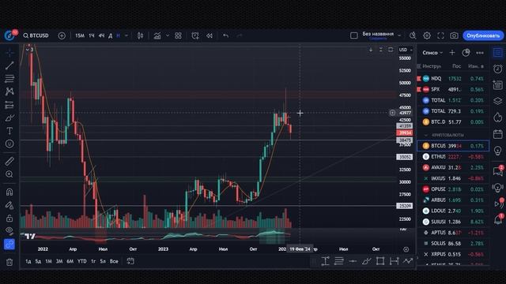
Task: Click the trash remove drawings icon
Action: point(9,262)
